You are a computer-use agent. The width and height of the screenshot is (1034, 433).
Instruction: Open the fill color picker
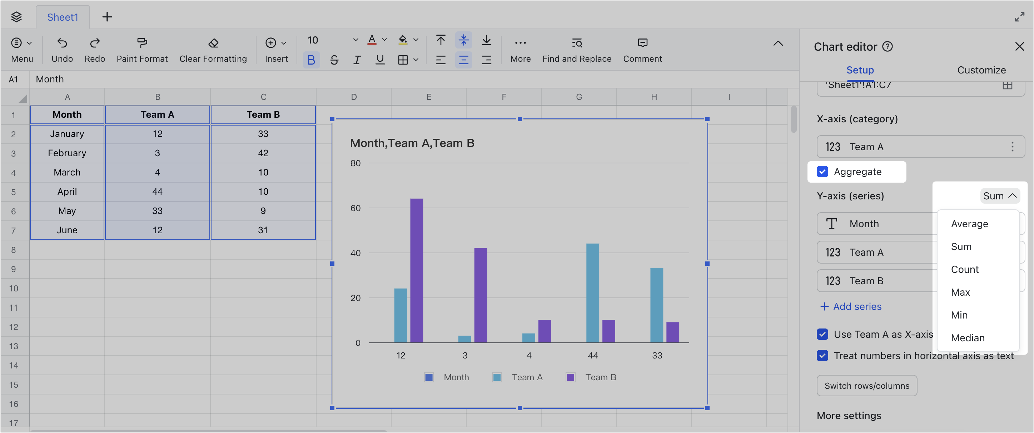point(403,40)
